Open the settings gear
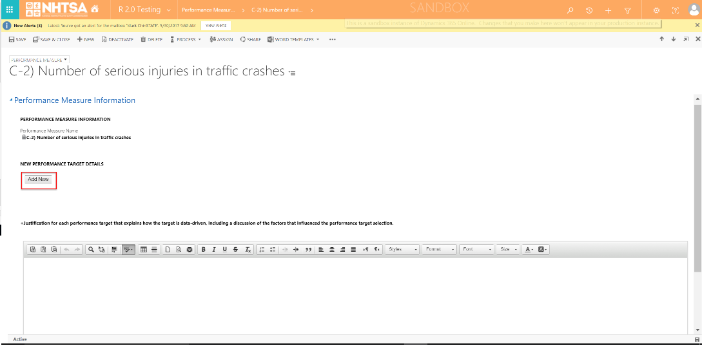 coord(656,10)
